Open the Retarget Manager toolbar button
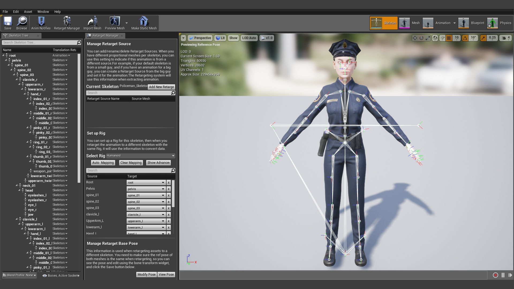 point(67,23)
